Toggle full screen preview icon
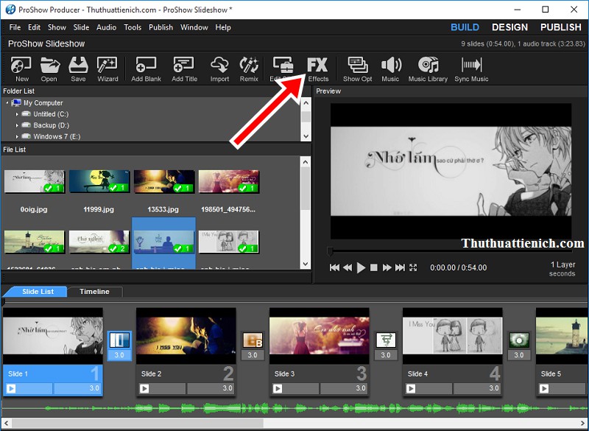Screen dimensions: 589x431 (413, 267)
